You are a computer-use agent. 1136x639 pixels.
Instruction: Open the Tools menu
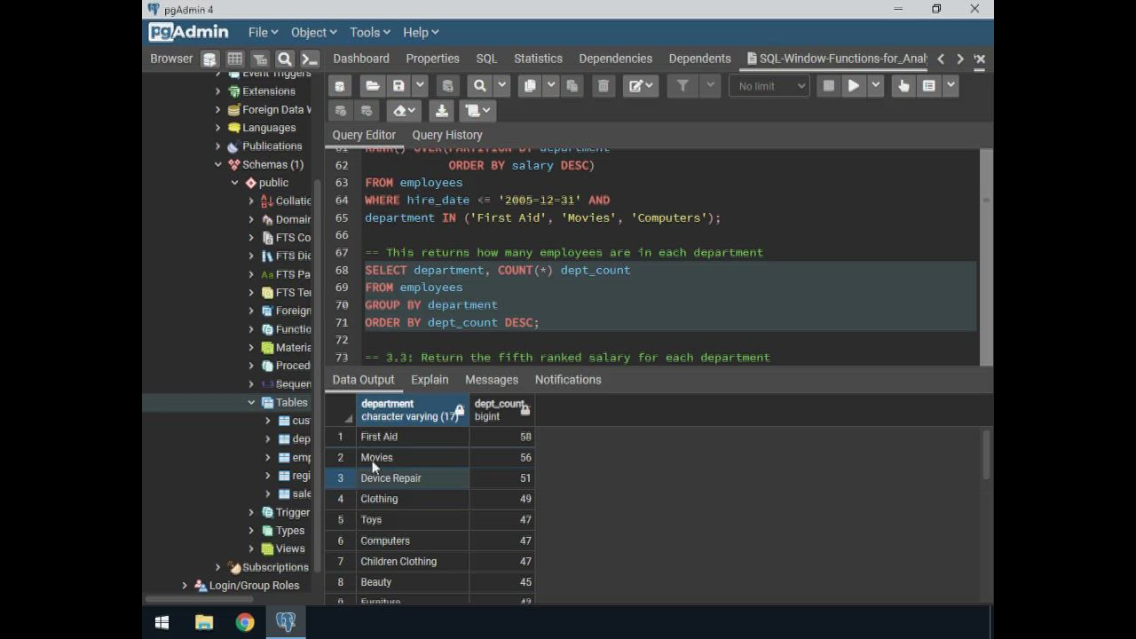coord(369,32)
